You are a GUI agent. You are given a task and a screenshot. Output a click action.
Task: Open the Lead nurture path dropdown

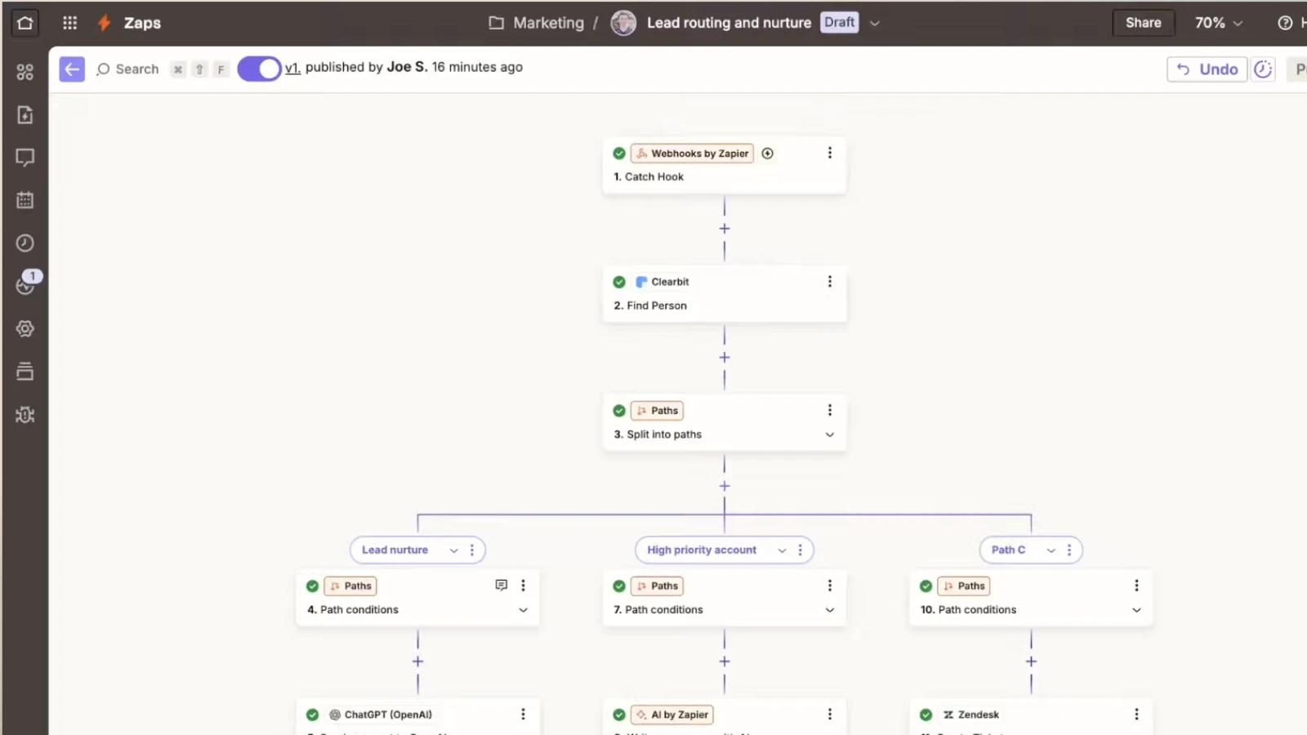(x=454, y=550)
